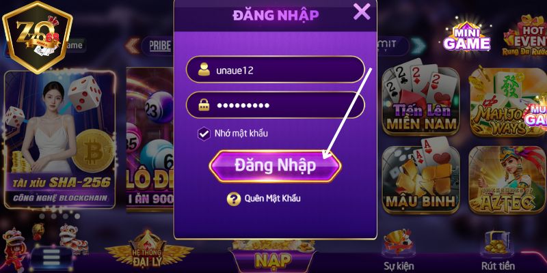
Task: Open the Hệ Thống Đại Lý emblem
Action: pyautogui.click(x=149, y=249)
